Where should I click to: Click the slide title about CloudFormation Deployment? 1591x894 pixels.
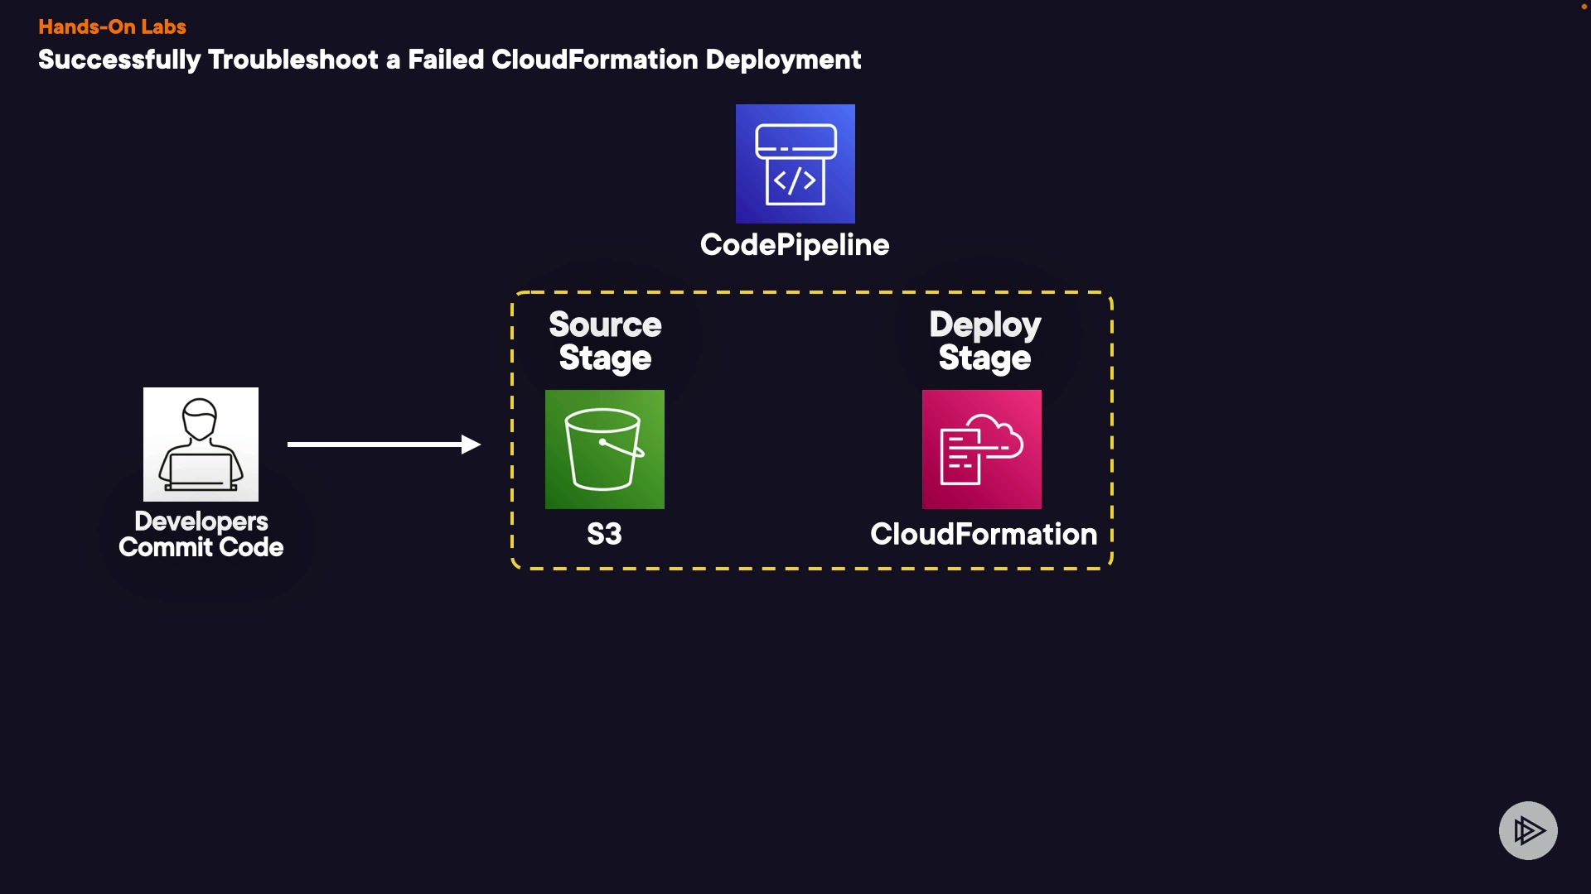pos(449,60)
